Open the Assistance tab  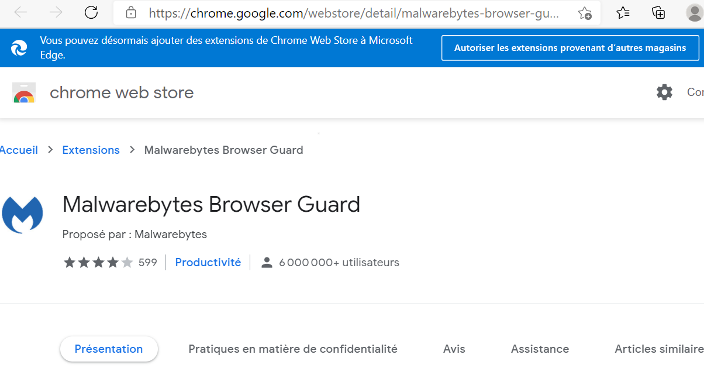(540, 349)
